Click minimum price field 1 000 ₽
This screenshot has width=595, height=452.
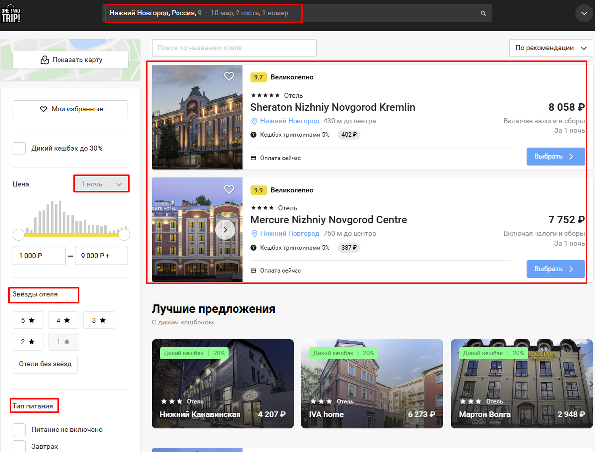(39, 256)
